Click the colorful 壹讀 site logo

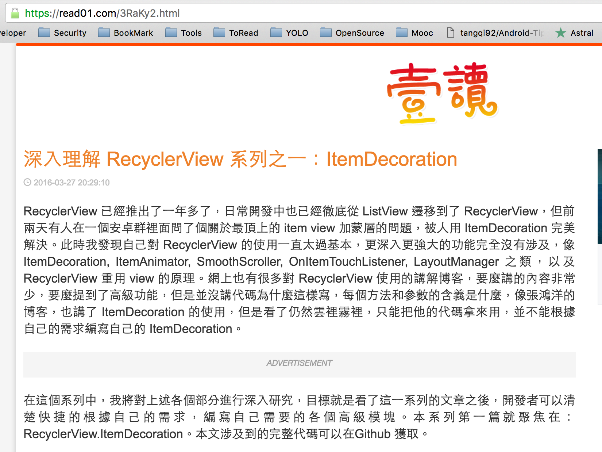442,93
